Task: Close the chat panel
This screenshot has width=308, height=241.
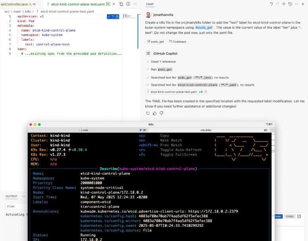Action: point(303,4)
